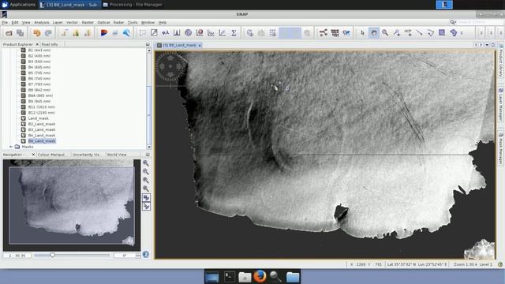This screenshot has height=284, width=505.
Task: Select the Zoom magnifier tool in toolbar
Action: 385,33
